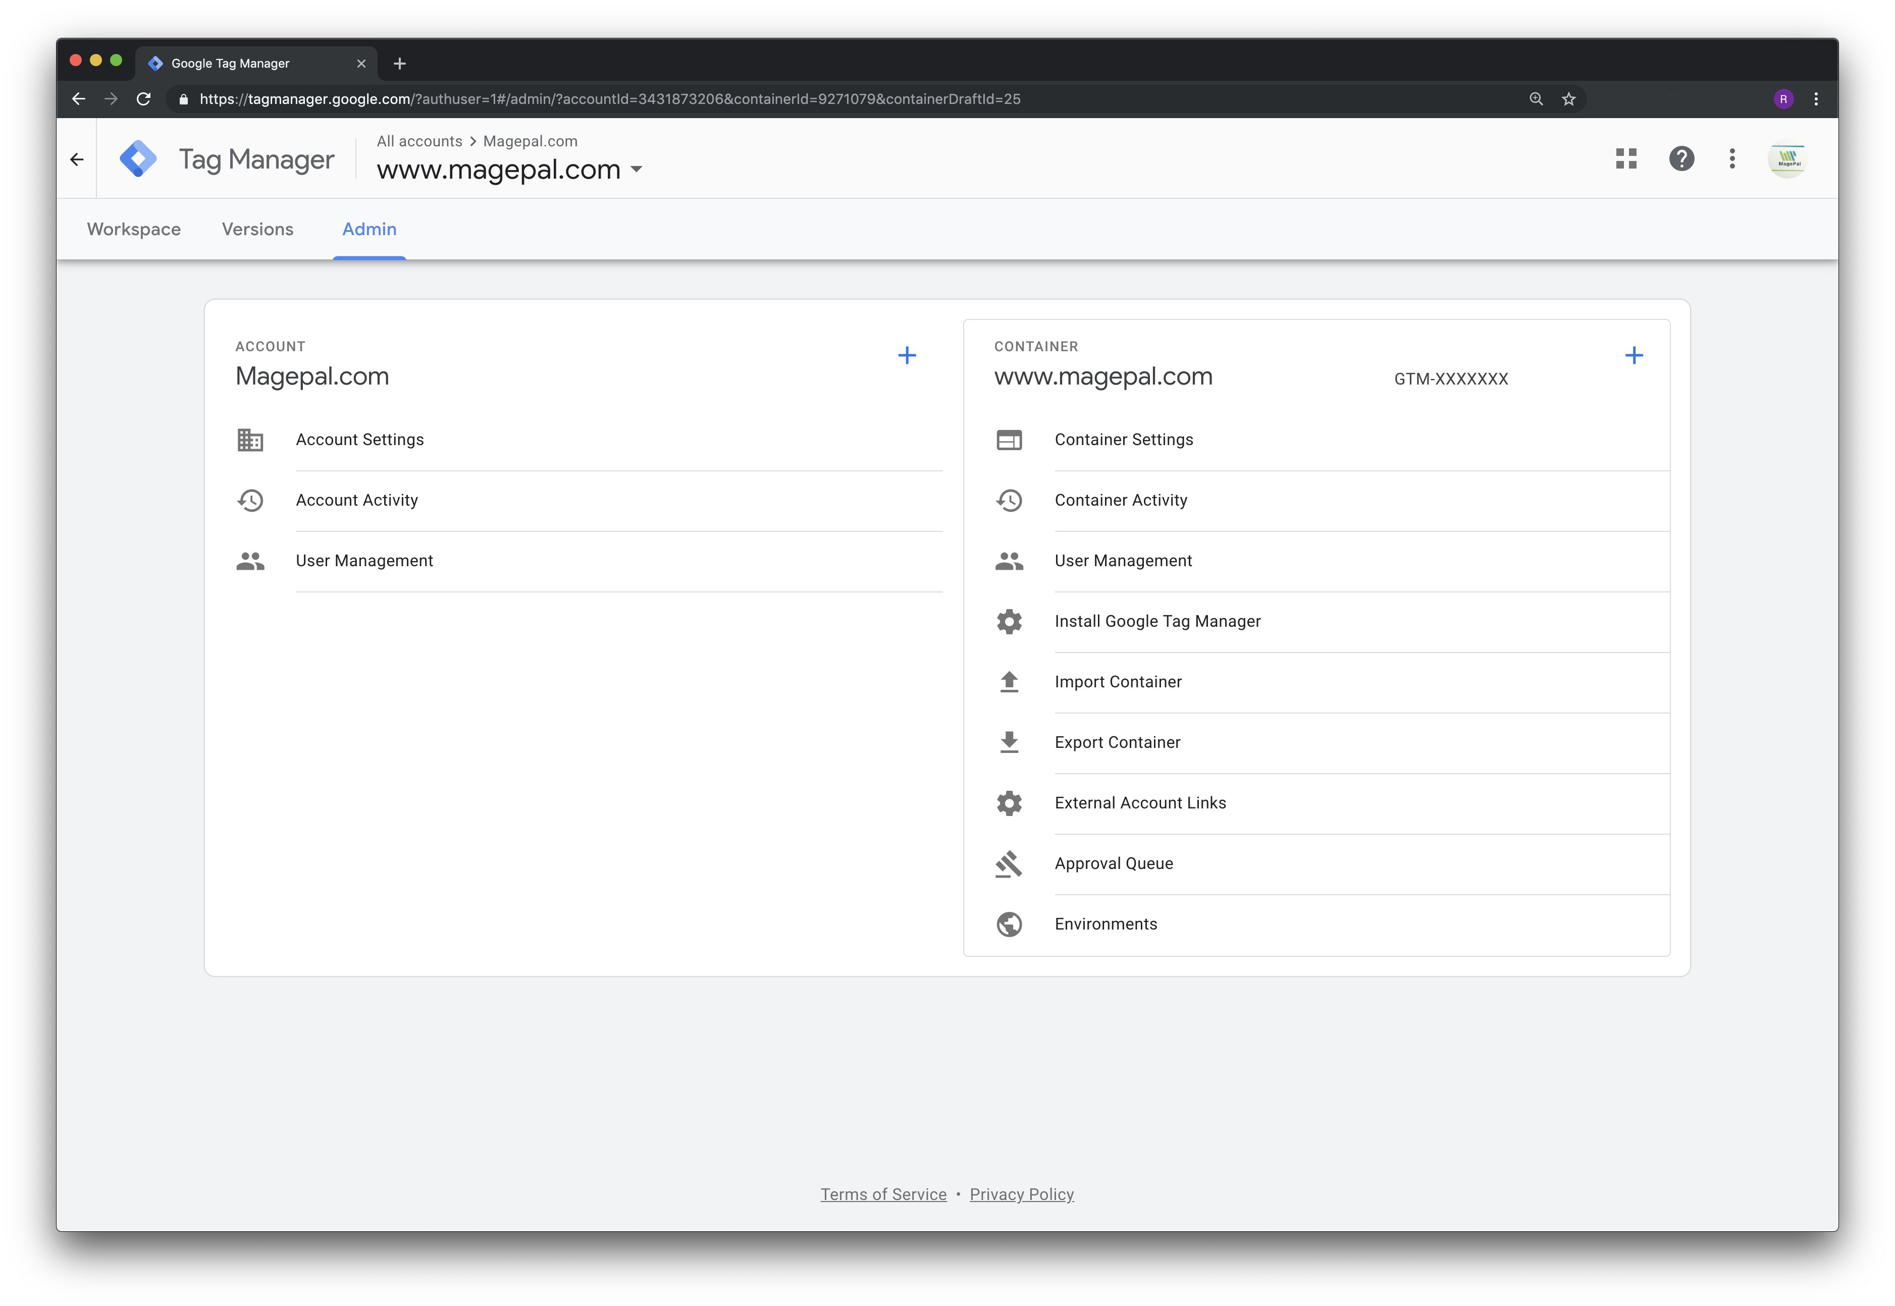Click the Environments globe icon
This screenshot has height=1306, width=1895.
(x=1009, y=924)
